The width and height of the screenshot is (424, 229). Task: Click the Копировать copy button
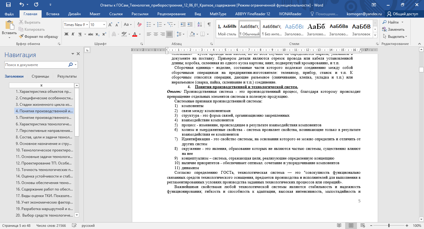point(31,29)
